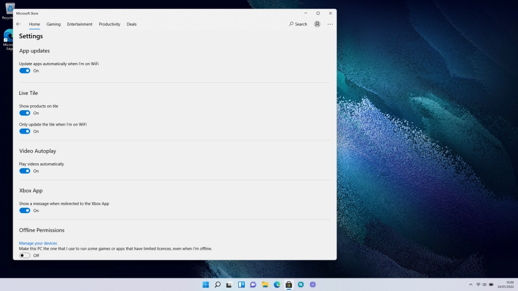Viewport: 518px width, 291px height.
Task: Disable automatic app updates on WiFi toggle
Action: click(x=25, y=71)
